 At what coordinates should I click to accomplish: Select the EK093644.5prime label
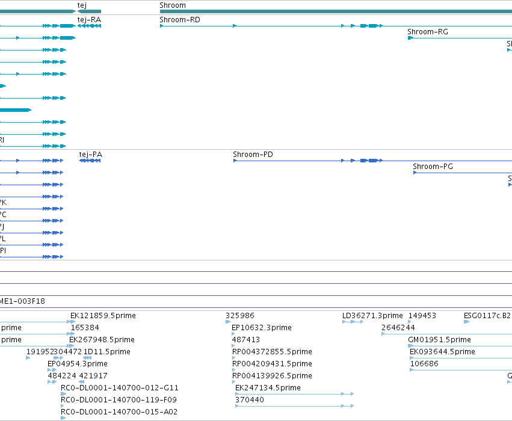(x=442, y=352)
